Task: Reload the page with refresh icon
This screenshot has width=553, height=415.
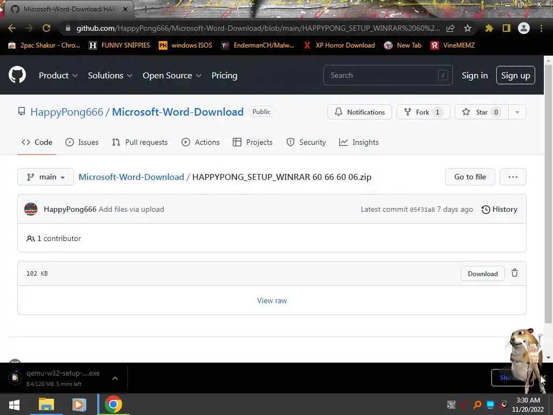Action: pyautogui.click(x=46, y=28)
